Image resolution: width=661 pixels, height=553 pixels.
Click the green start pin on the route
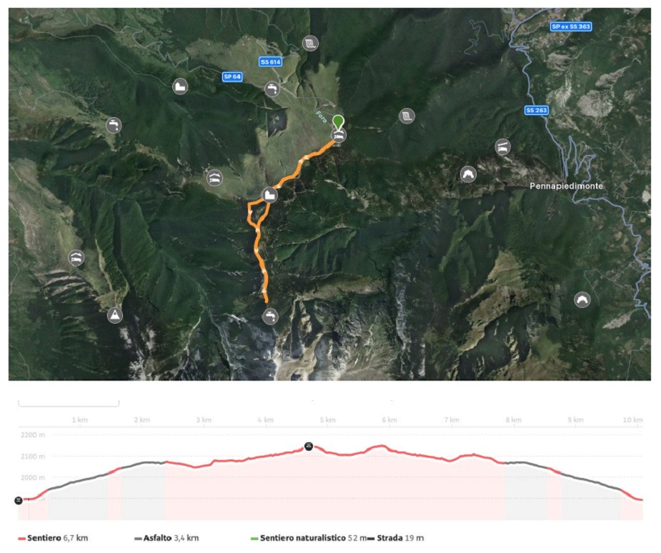338,121
